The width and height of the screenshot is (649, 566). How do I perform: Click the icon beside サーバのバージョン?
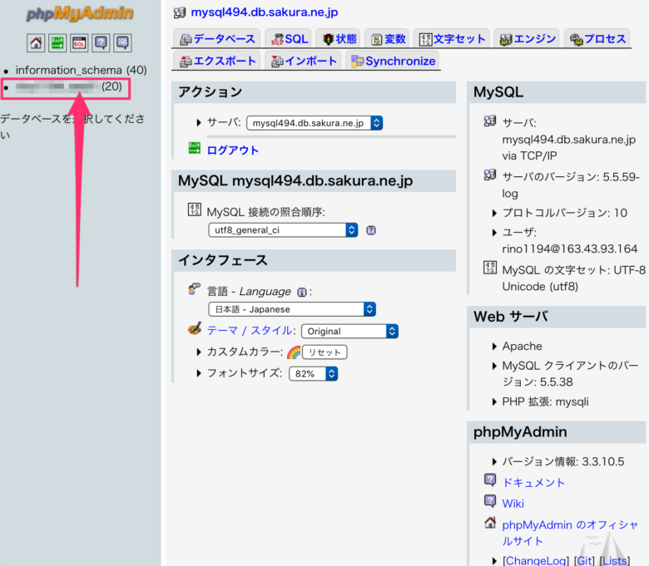click(490, 175)
